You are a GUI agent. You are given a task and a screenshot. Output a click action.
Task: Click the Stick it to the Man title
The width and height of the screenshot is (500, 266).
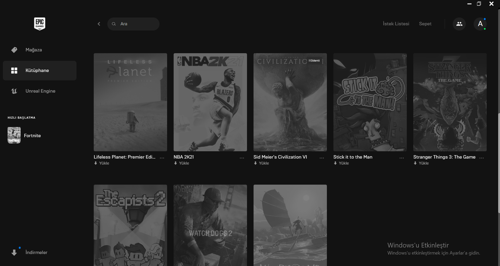click(x=353, y=157)
